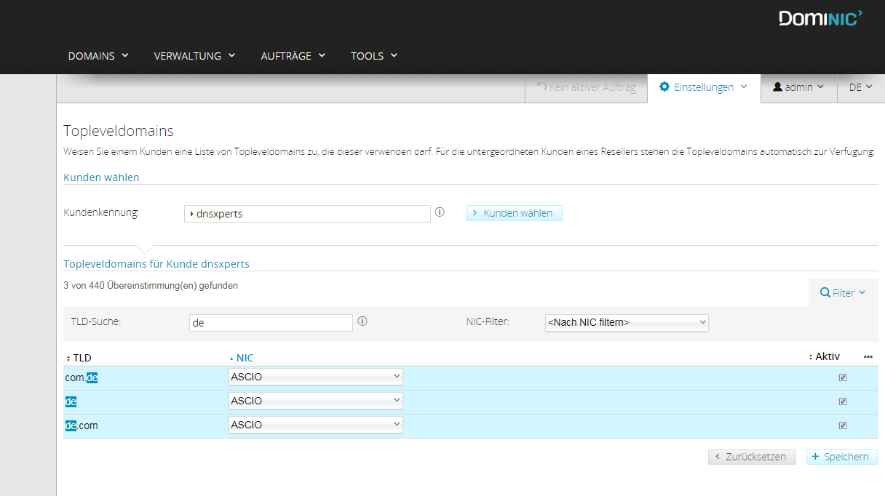
Task: Click the DomiNIC logo
Action: point(820,18)
